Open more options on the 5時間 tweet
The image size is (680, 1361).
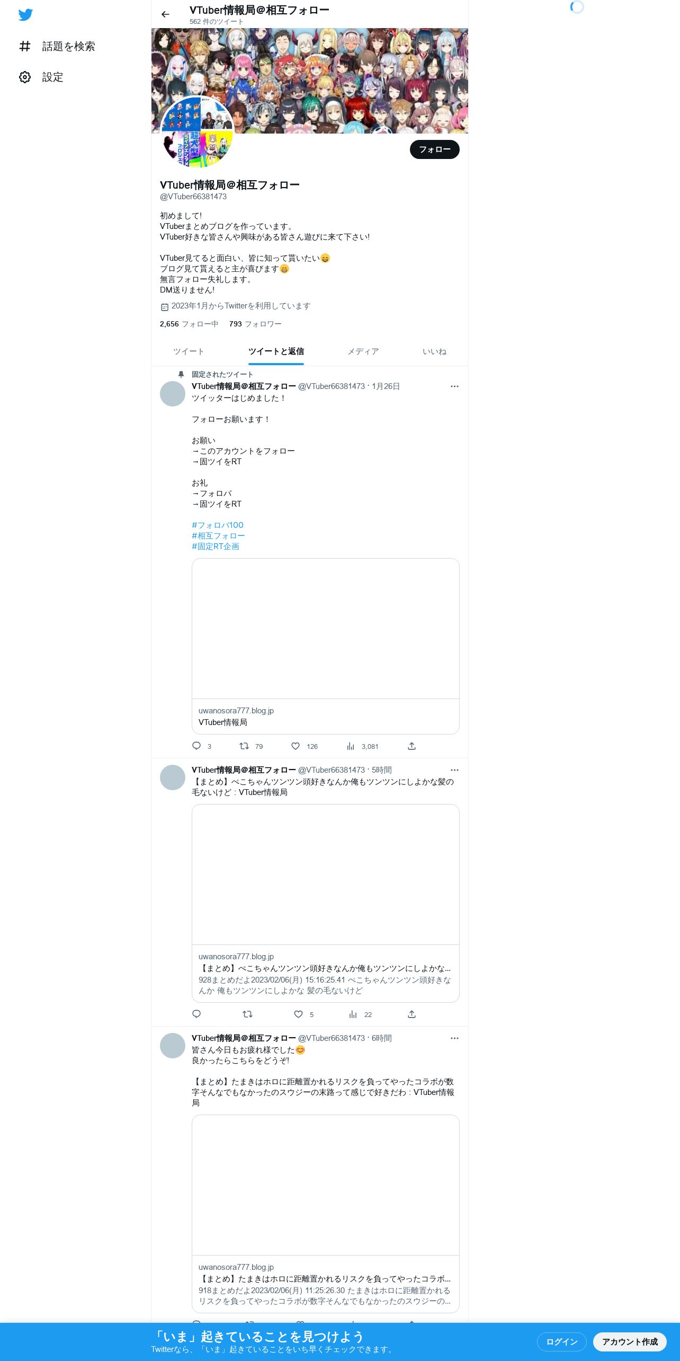click(x=454, y=770)
